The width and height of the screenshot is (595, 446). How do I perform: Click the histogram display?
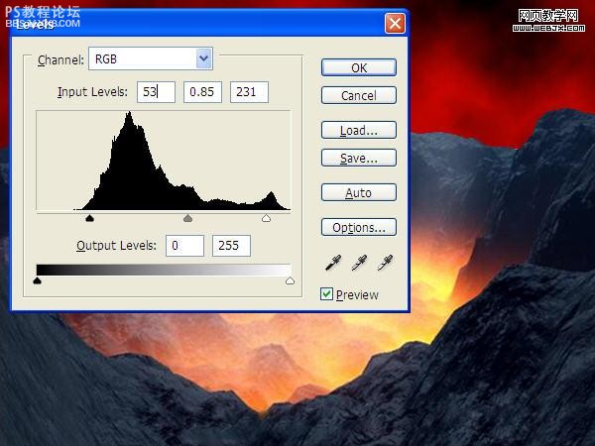[164, 160]
